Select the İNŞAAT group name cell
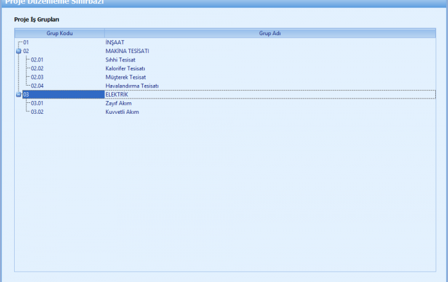Image resolution: width=448 pixels, height=282 pixels. coord(116,42)
